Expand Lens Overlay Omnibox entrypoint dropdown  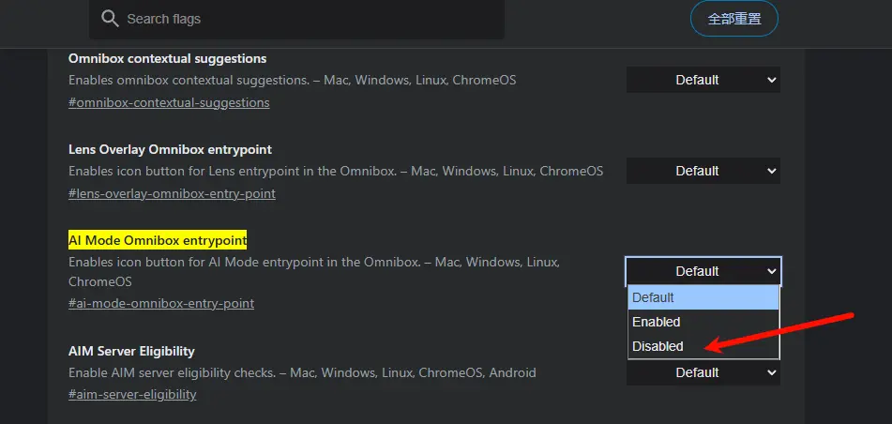click(x=703, y=172)
